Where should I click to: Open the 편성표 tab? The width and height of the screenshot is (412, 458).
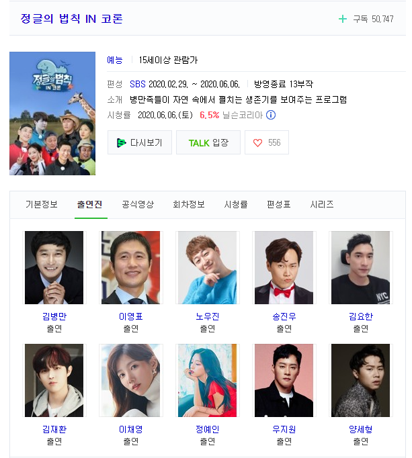[279, 204]
